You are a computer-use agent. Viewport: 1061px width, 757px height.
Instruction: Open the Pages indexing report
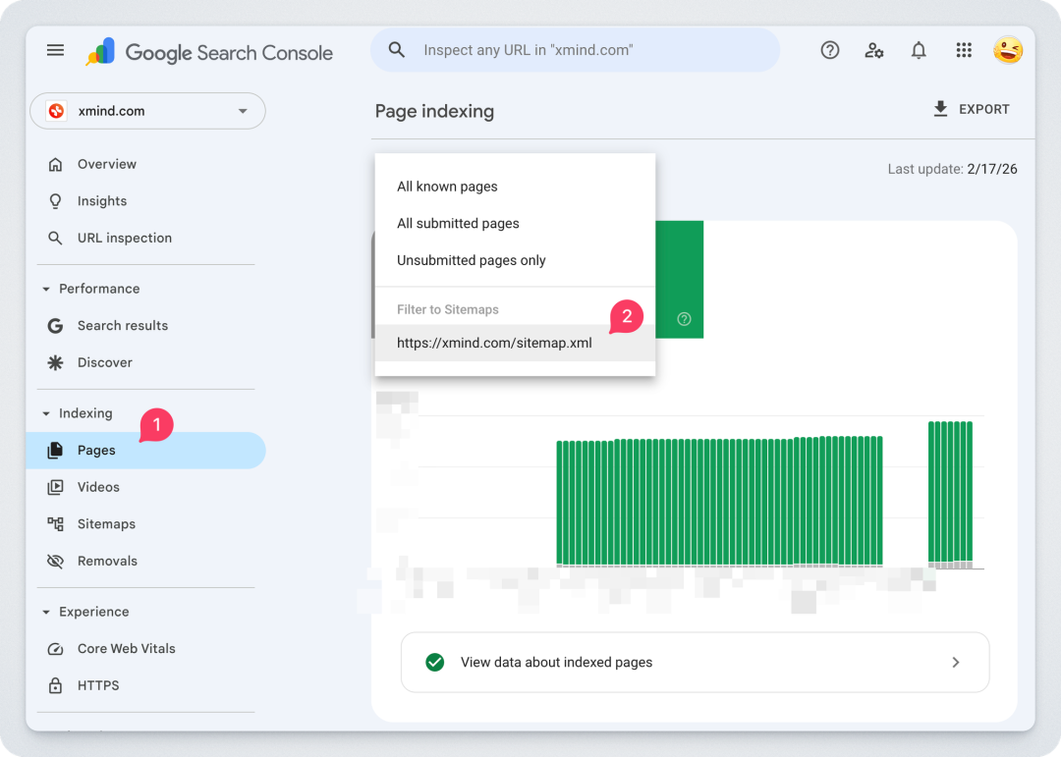[146, 451]
